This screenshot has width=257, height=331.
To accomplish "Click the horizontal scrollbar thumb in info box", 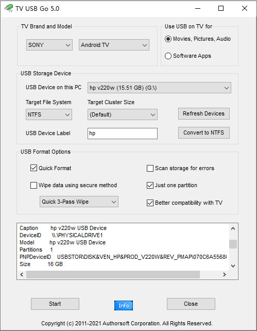I will [x=113, y=274].
